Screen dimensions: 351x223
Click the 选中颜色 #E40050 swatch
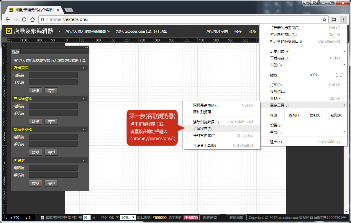point(191,218)
